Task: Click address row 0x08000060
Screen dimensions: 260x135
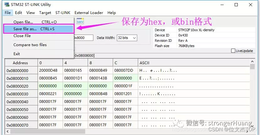Action: [x=21, y=117]
